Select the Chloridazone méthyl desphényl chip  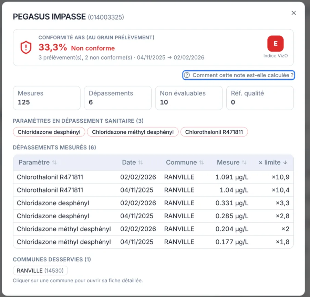click(x=133, y=132)
